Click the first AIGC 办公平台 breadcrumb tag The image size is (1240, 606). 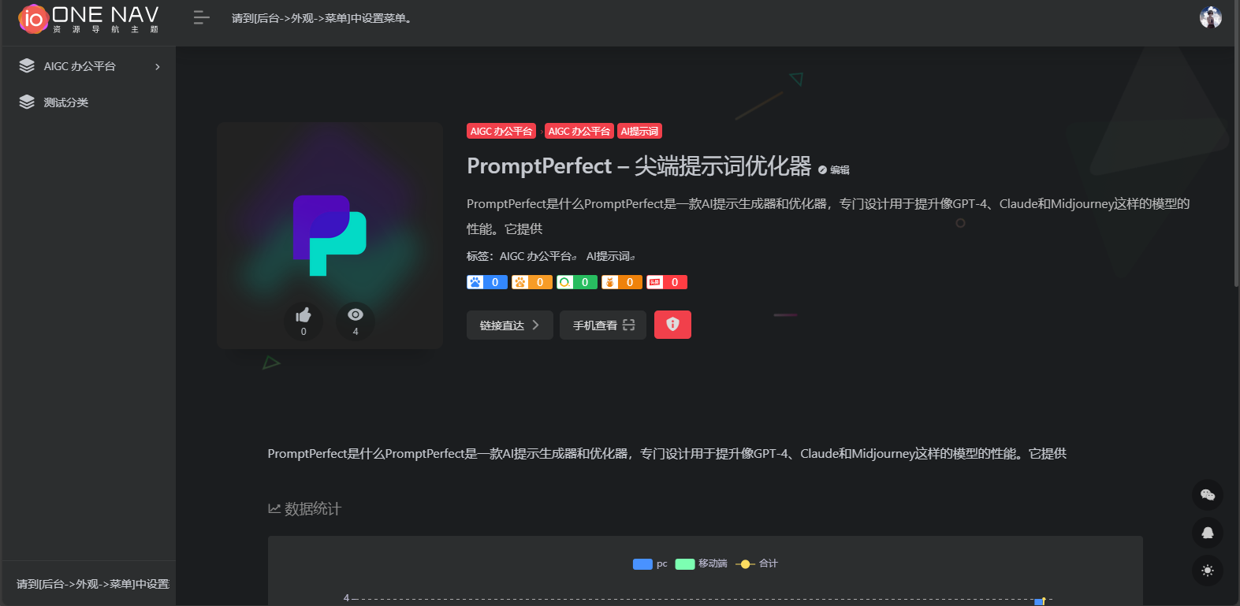pos(501,131)
